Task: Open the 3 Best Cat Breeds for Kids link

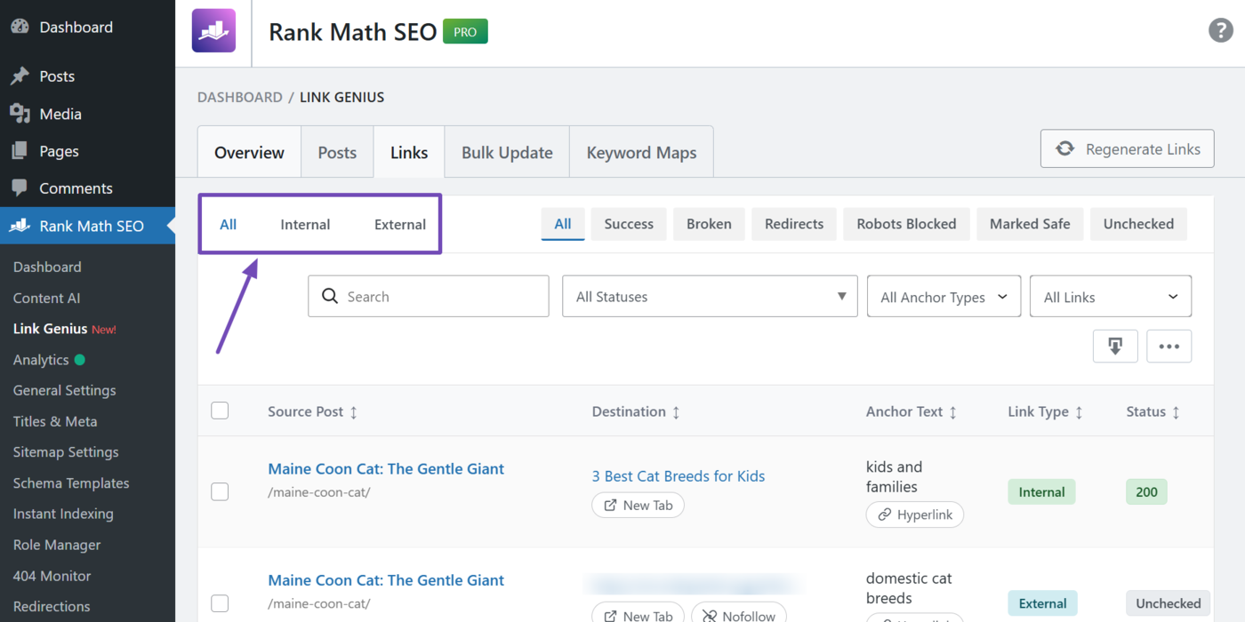Action: tap(679, 476)
